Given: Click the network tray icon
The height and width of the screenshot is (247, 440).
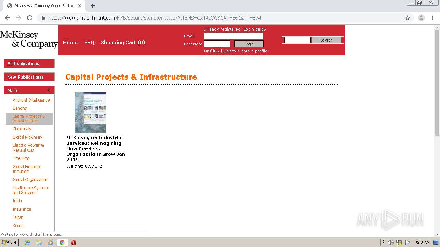Looking at the screenshot, I should pos(399,243).
